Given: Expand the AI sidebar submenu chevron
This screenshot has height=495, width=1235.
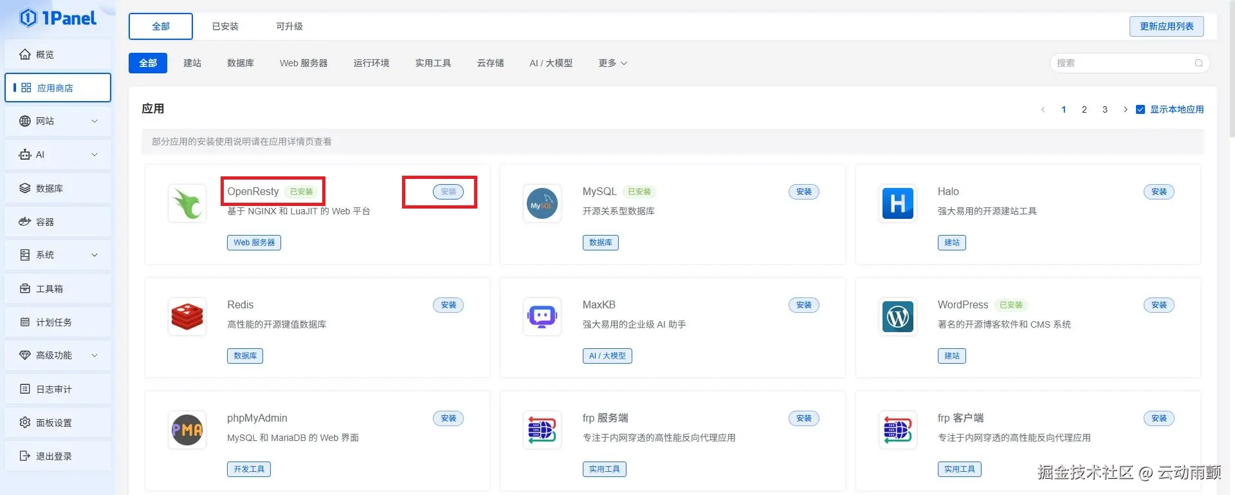Looking at the screenshot, I should pos(95,154).
